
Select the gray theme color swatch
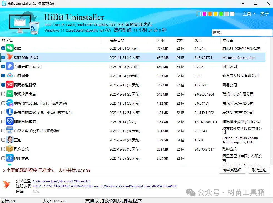[x=226, y=14]
